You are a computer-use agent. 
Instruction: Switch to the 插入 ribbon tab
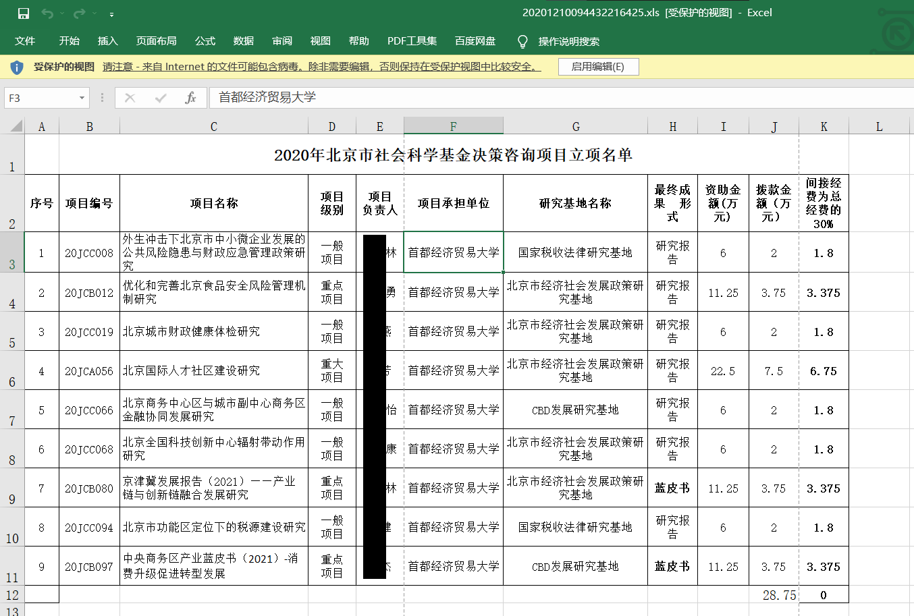point(108,41)
